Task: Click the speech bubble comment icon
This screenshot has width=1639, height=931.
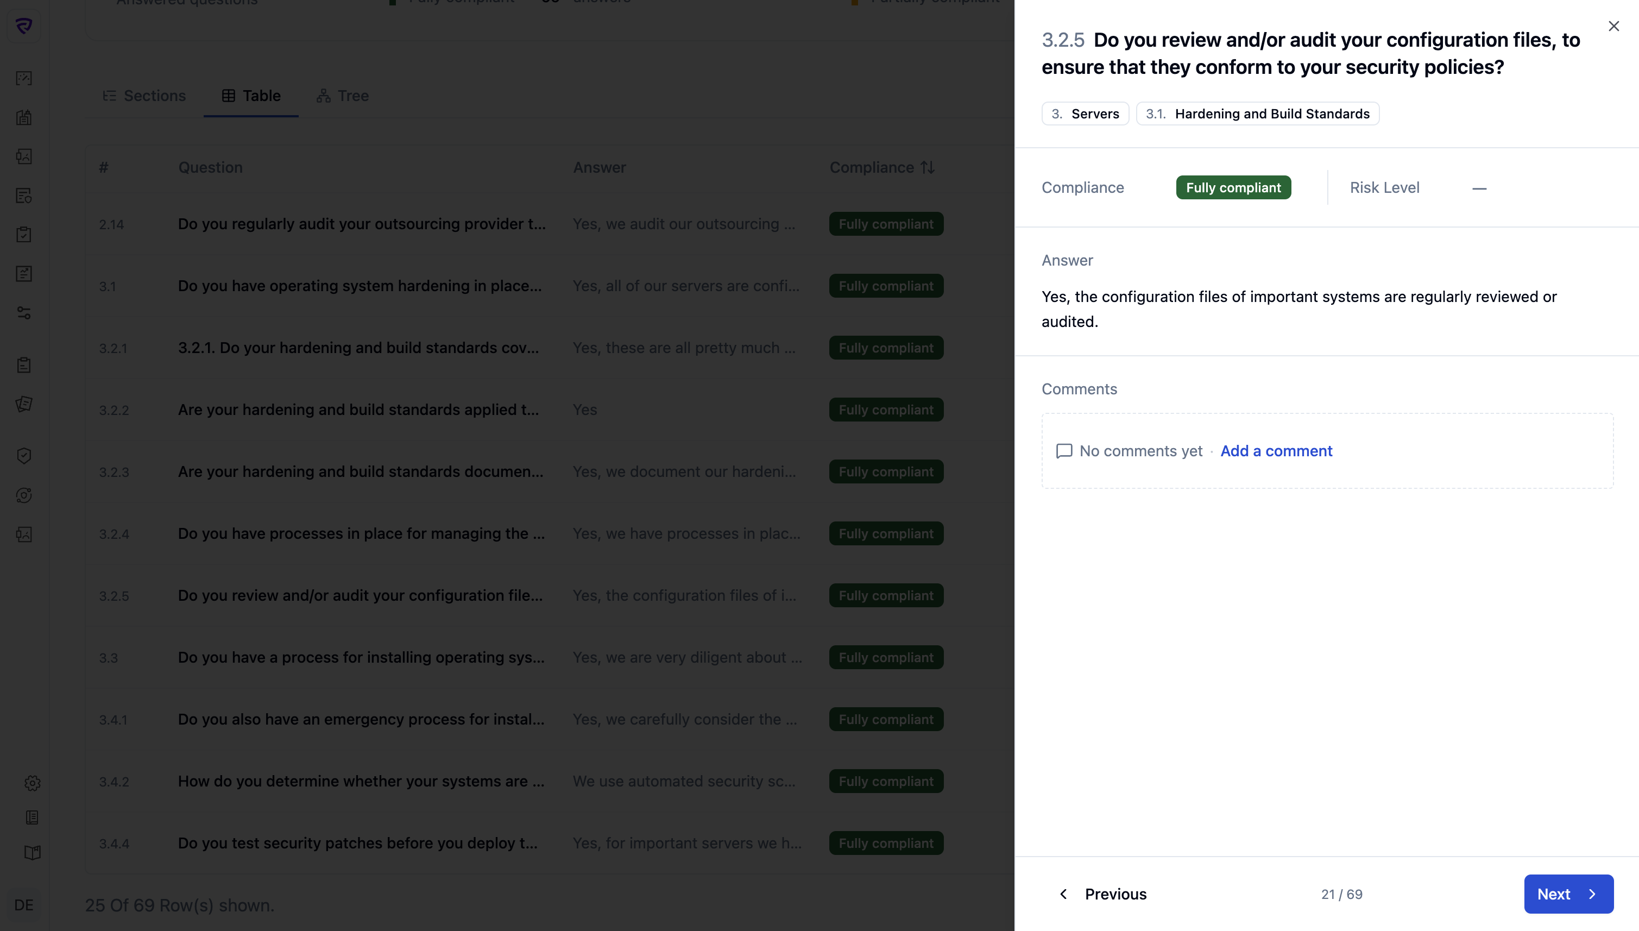Action: [x=1064, y=451]
